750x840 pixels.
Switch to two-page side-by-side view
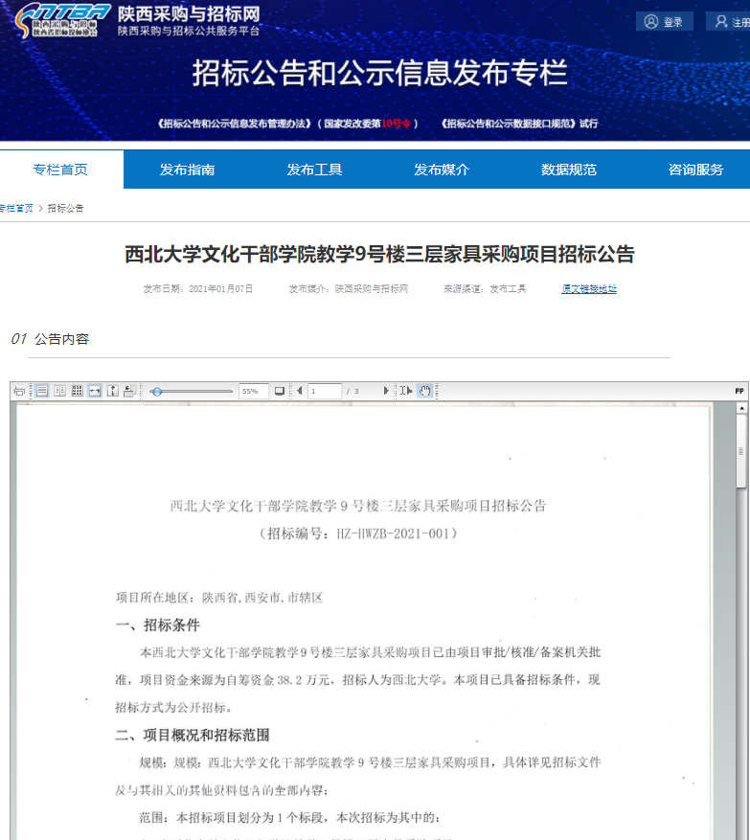pyautogui.click(x=59, y=391)
